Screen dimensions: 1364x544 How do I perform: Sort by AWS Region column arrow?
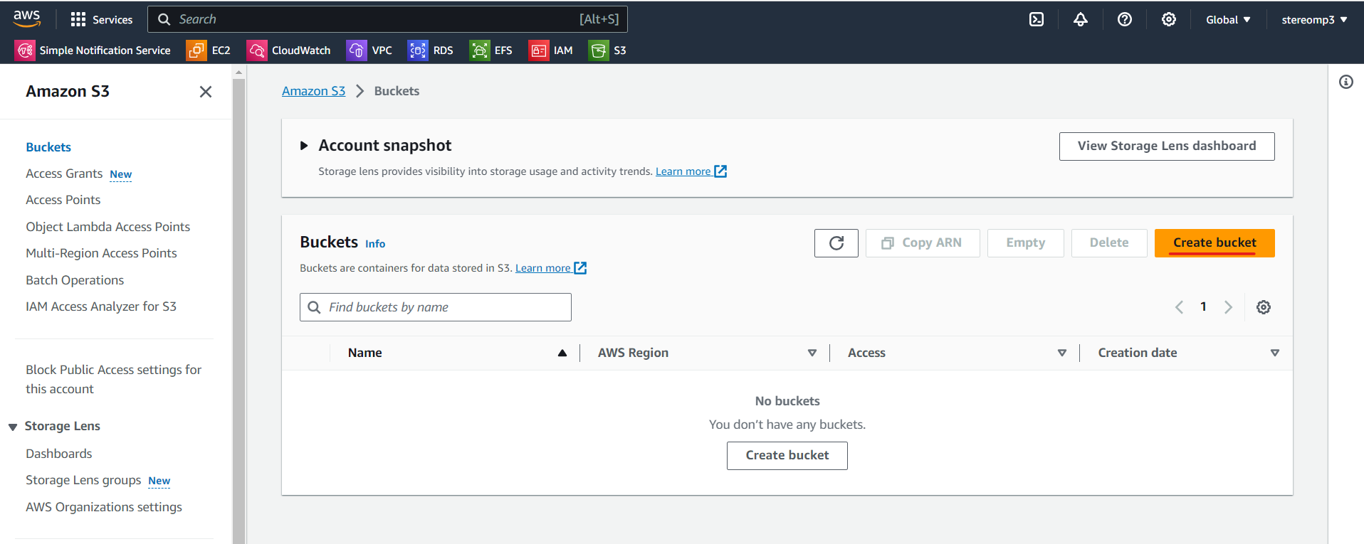click(812, 353)
